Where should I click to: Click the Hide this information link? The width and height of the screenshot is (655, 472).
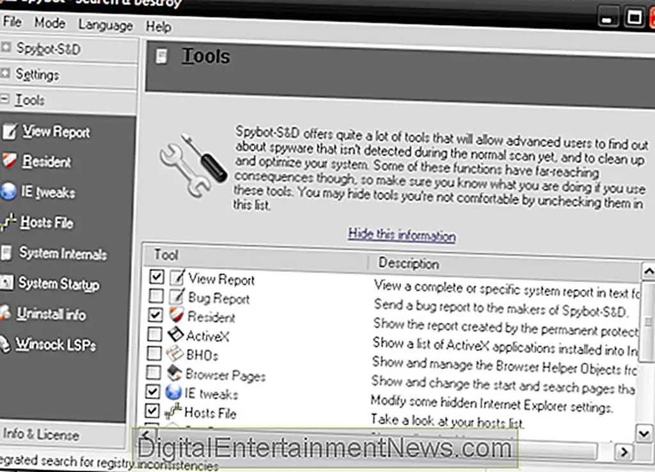(402, 235)
